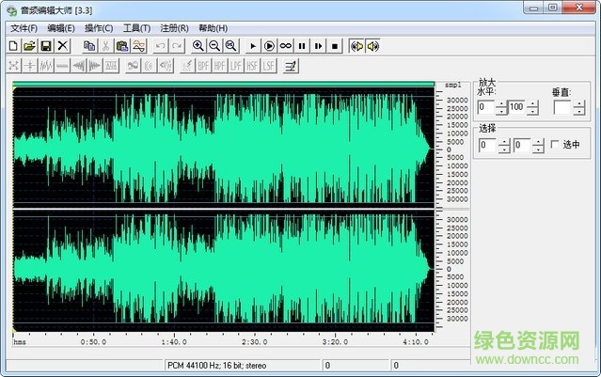Click the Paste clipboard icon
This screenshot has height=377, width=601.
click(x=122, y=45)
